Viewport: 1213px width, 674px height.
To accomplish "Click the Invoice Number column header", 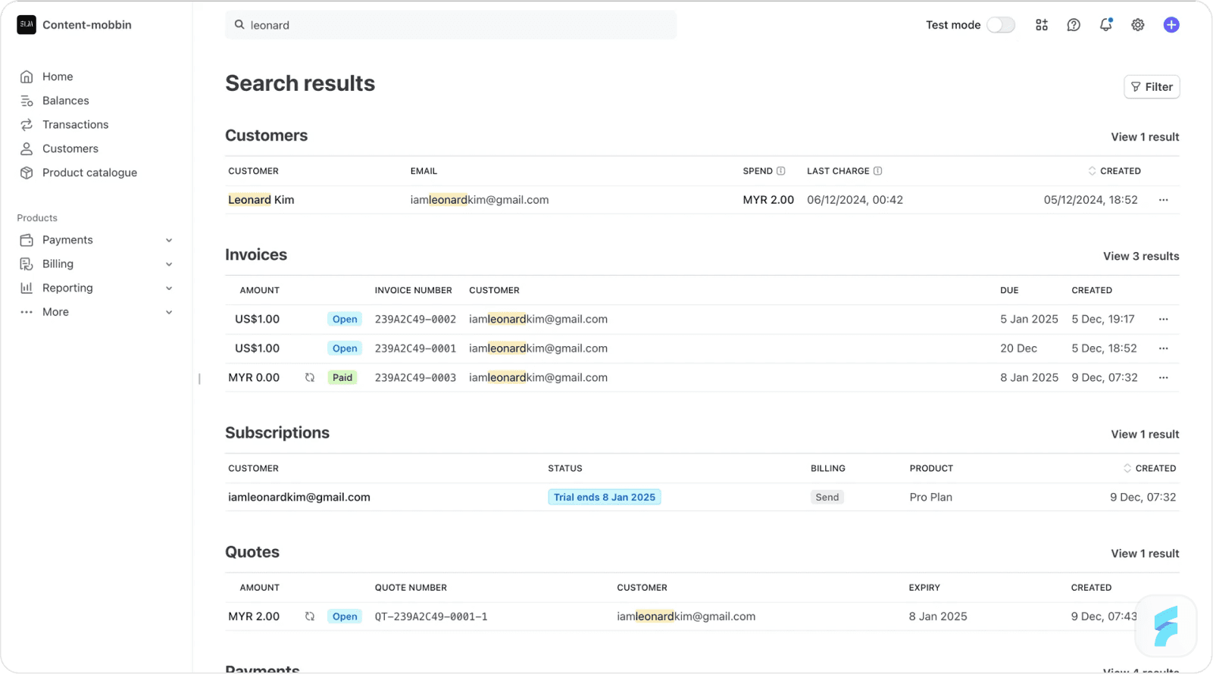I will (413, 291).
